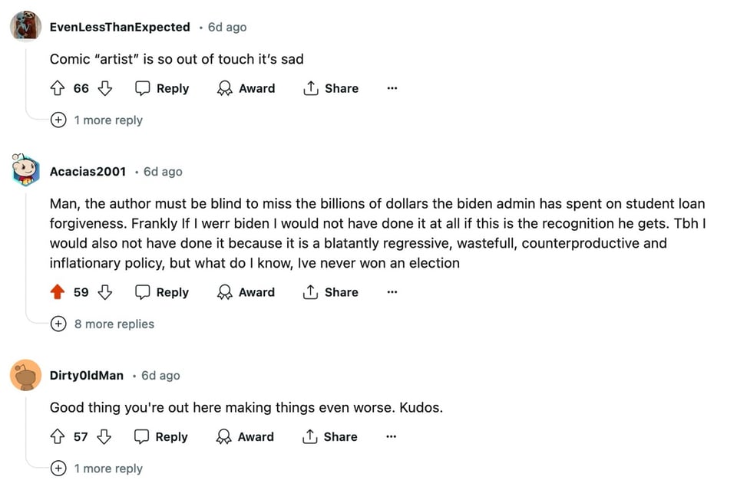Screen dimensions: 737x490
Task: Open more options on DirtyOldMan's comment
Action: (x=391, y=436)
